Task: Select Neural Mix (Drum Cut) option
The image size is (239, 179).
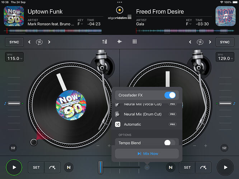Action: click(147, 114)
